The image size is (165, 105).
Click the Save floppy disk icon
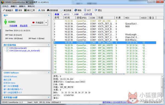pyautogui.click(x=16, y=10)
